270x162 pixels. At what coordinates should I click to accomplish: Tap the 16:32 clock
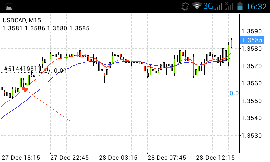(256, 6)
